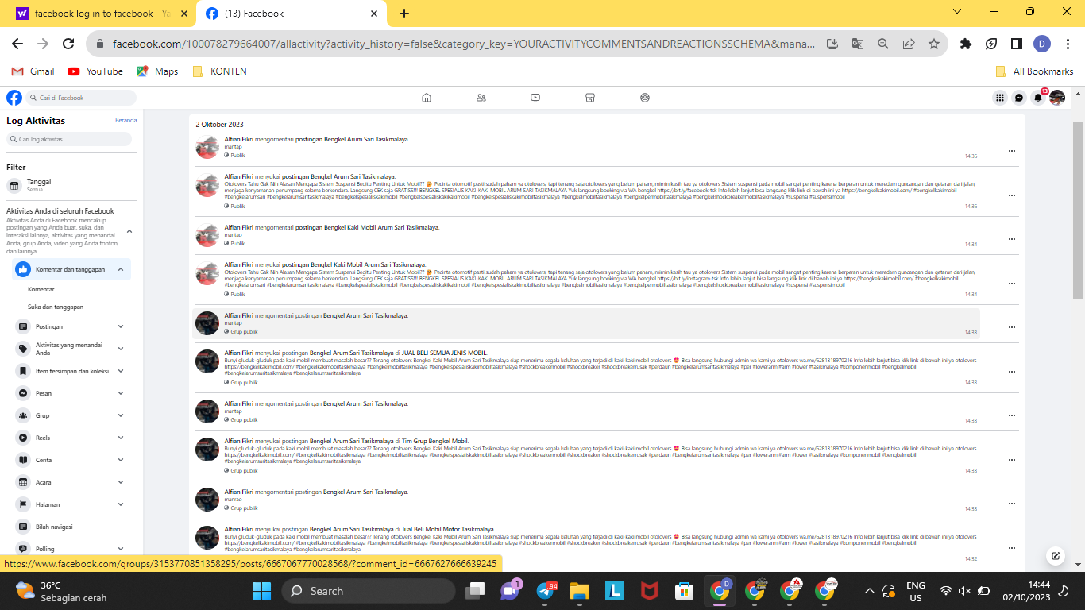Open Telegram from the taskbar
This screenshot has width=1085, height=610.
[x=545, y=590]
